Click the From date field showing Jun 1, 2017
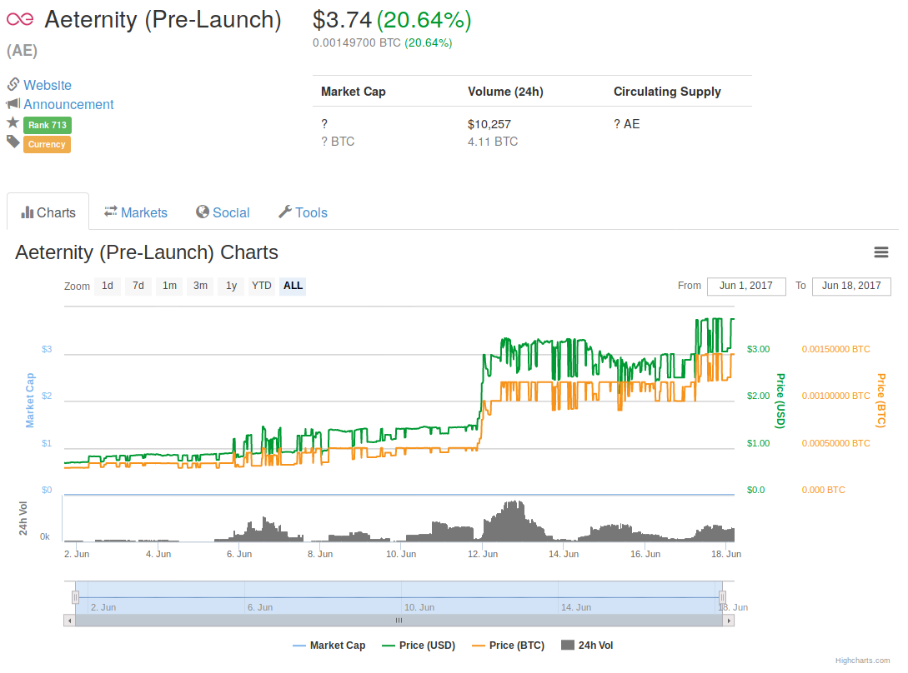The image size is (908, 673). 745,286
